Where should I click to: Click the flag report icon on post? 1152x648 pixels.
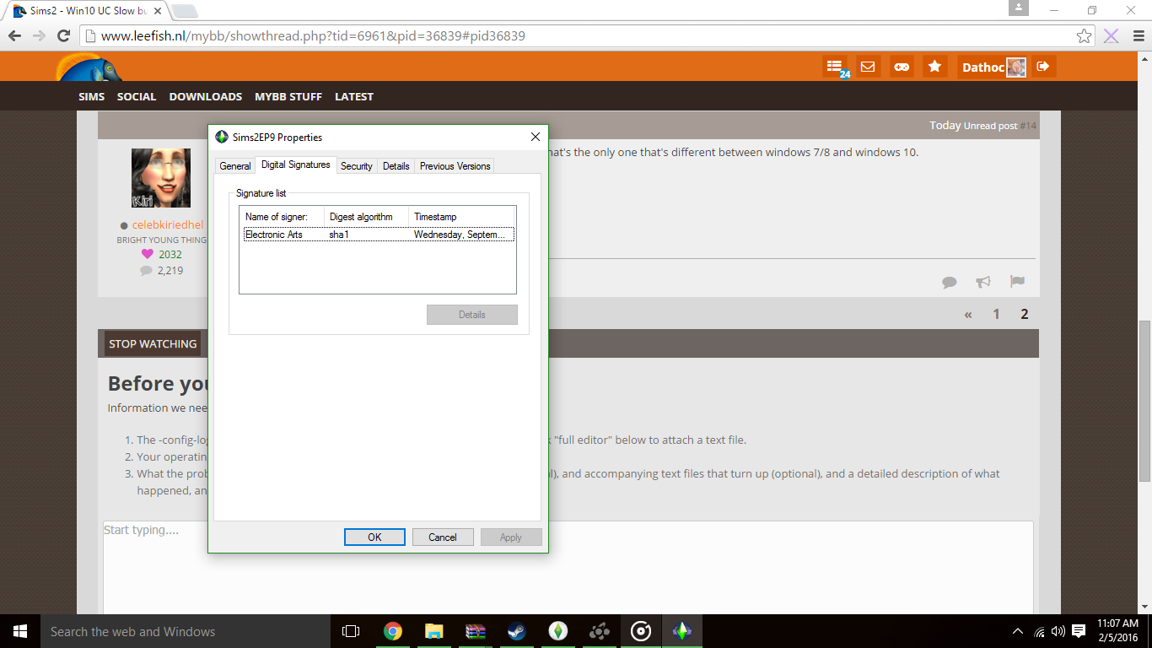[x=1017, y=282]
